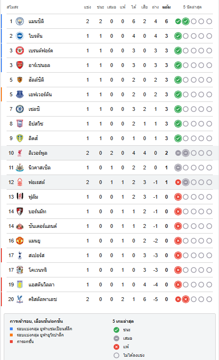
Task: Click the red relegation legend swatch
Action: (x=11, y=342)
